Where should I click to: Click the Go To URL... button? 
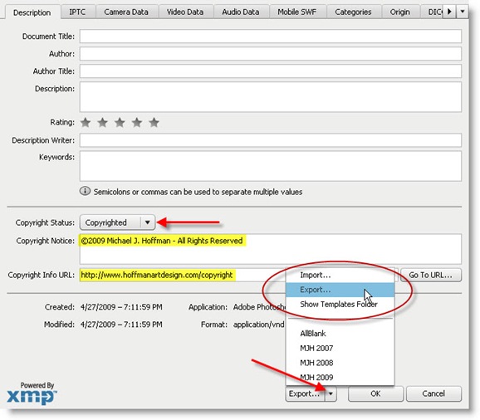(430, 275)
